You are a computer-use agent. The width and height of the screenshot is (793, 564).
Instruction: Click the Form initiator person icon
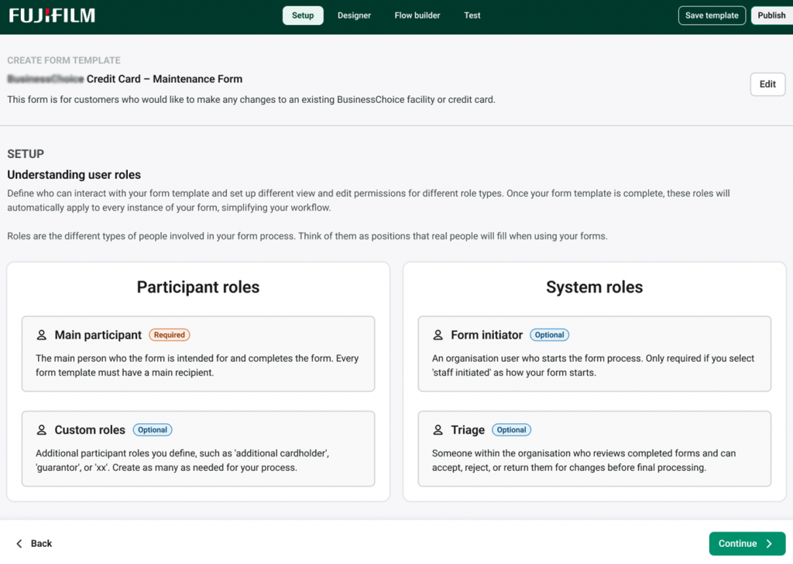click(439, 335)
